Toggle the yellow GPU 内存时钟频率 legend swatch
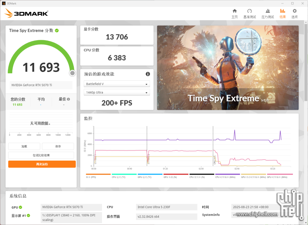 (x=253, y=174)
